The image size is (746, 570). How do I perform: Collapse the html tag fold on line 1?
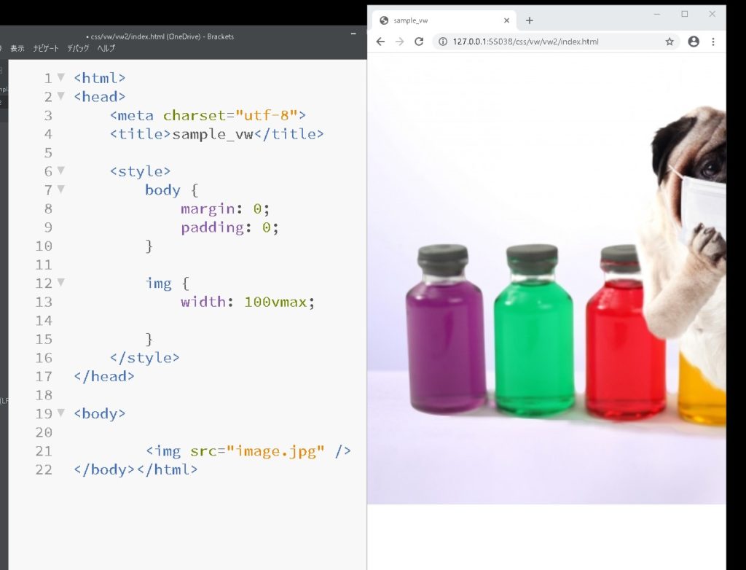pos(61,77)
